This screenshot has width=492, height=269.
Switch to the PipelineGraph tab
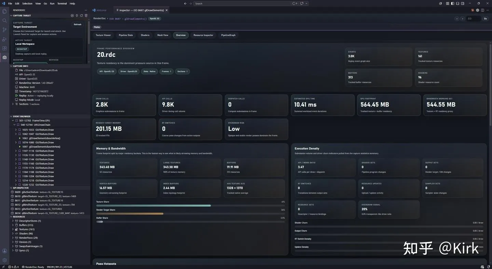(x=228, y=35)
